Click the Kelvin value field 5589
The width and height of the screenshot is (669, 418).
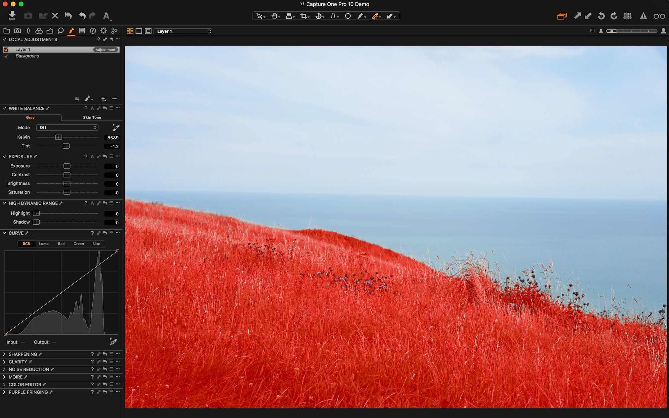click(x=112, y=137)
